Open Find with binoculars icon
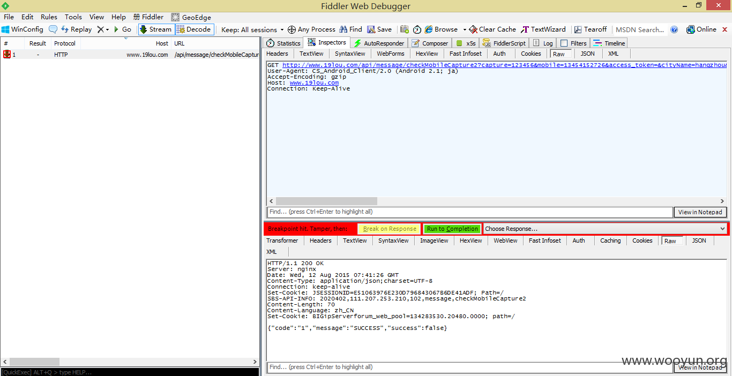Screen dimensions: 732x376 pos(351,29)
